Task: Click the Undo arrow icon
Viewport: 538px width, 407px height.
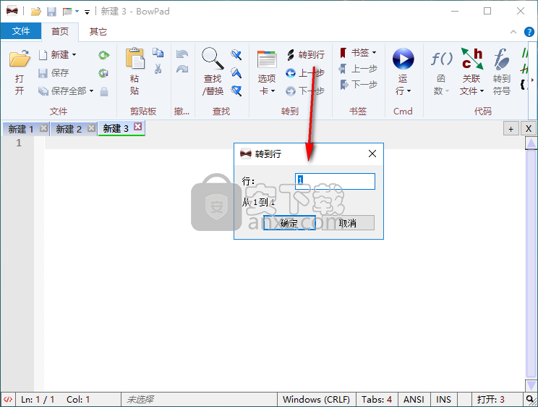Action: (182, 54)
